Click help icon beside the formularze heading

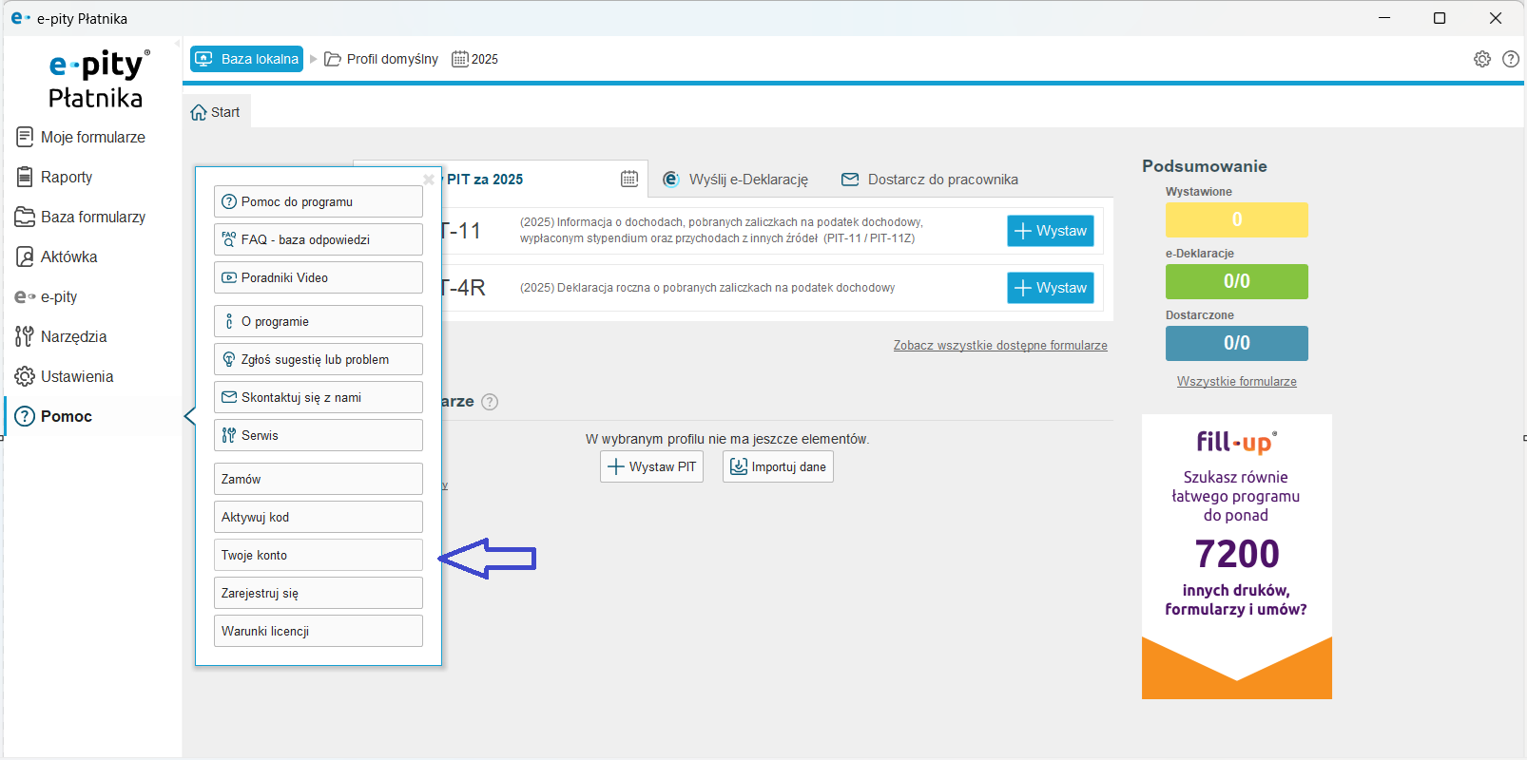pyautogui.click(x=490, y=402)
